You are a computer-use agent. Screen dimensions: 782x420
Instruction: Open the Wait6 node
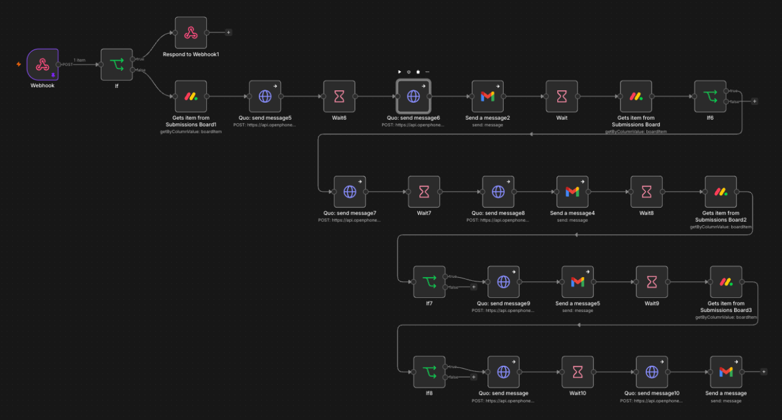(x=339, y=96)
